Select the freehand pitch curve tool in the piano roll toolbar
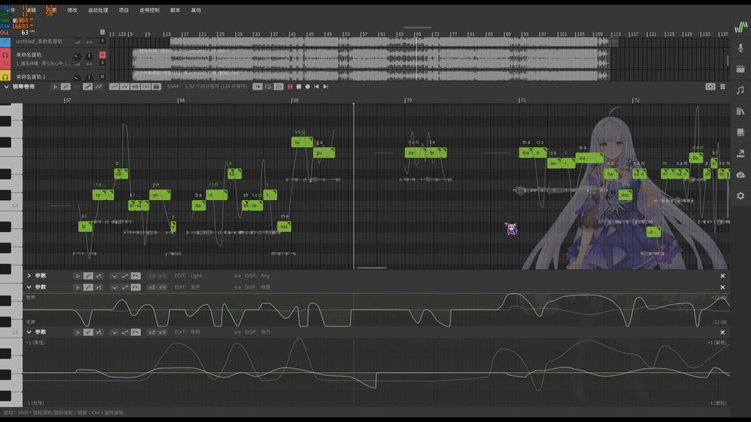 point(99,87)
